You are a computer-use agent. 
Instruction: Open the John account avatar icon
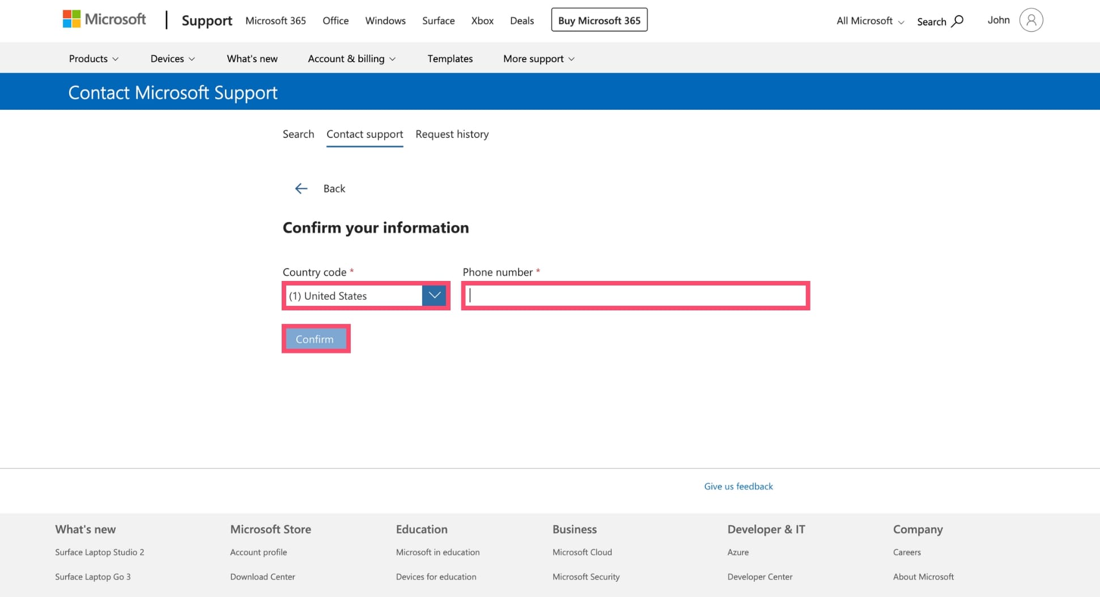tap(1031, 20)
